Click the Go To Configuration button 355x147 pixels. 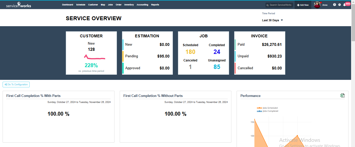coord(16,85)
